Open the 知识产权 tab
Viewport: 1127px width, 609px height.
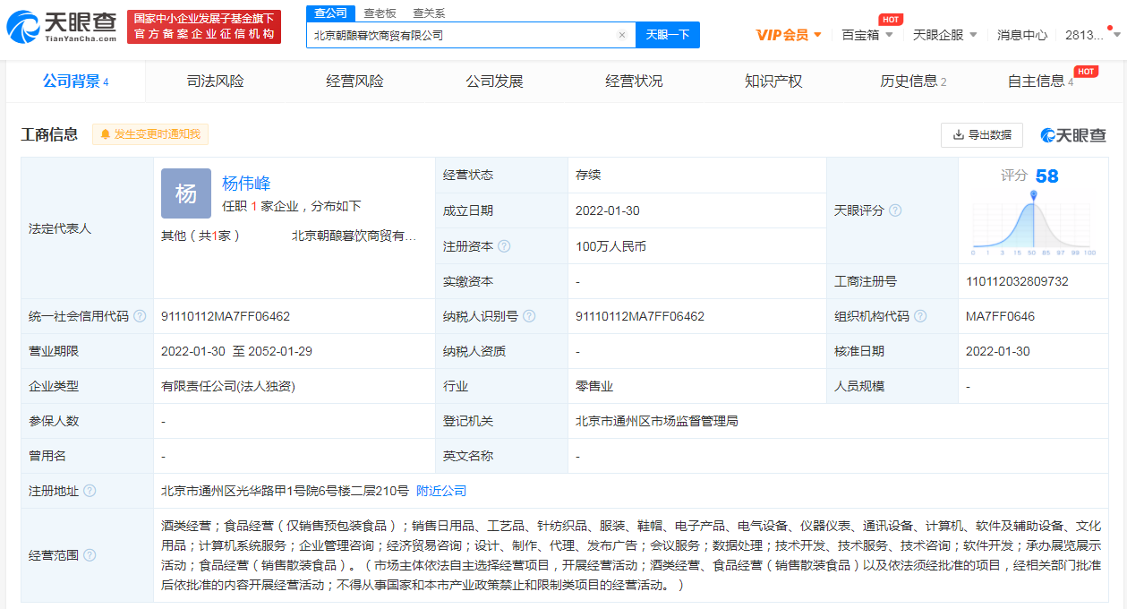773,81
